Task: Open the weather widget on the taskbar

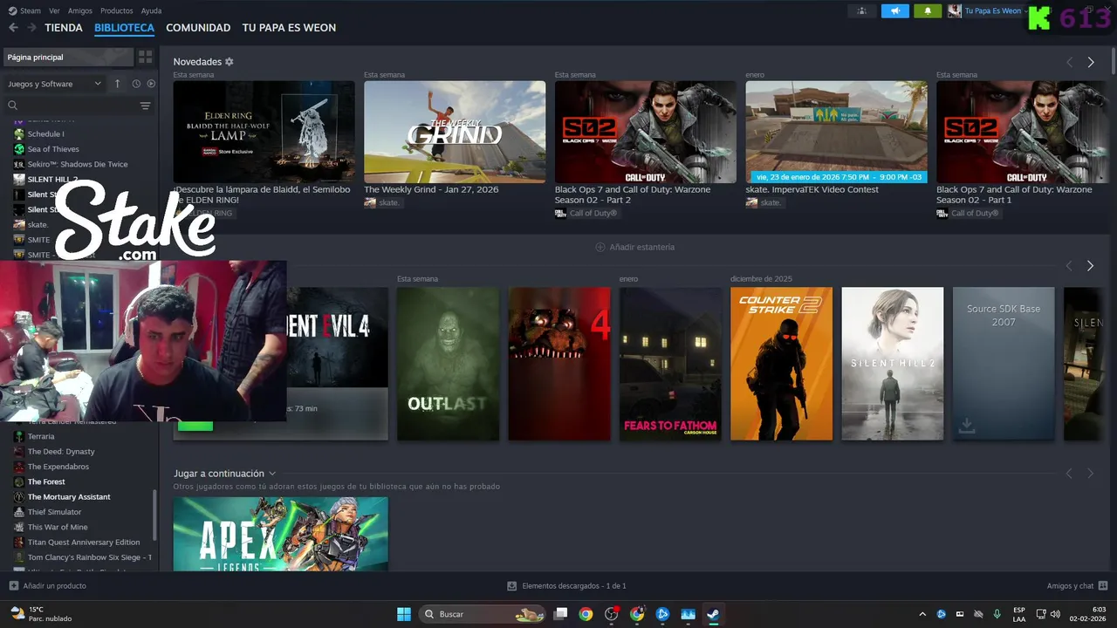Action: 41,614
